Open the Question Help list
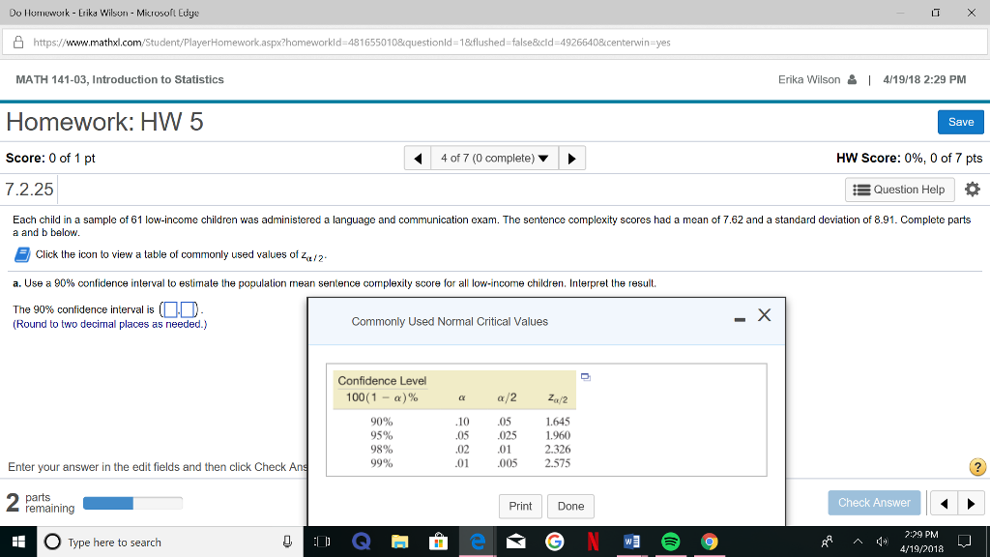 pyautogui.click(x=898, y=190)
